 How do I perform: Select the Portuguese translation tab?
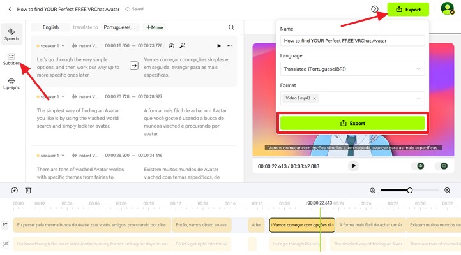click(x=120, y=27)
